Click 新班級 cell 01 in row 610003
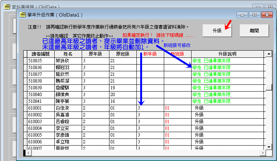The image size is (277, 161). click(178, 122)
